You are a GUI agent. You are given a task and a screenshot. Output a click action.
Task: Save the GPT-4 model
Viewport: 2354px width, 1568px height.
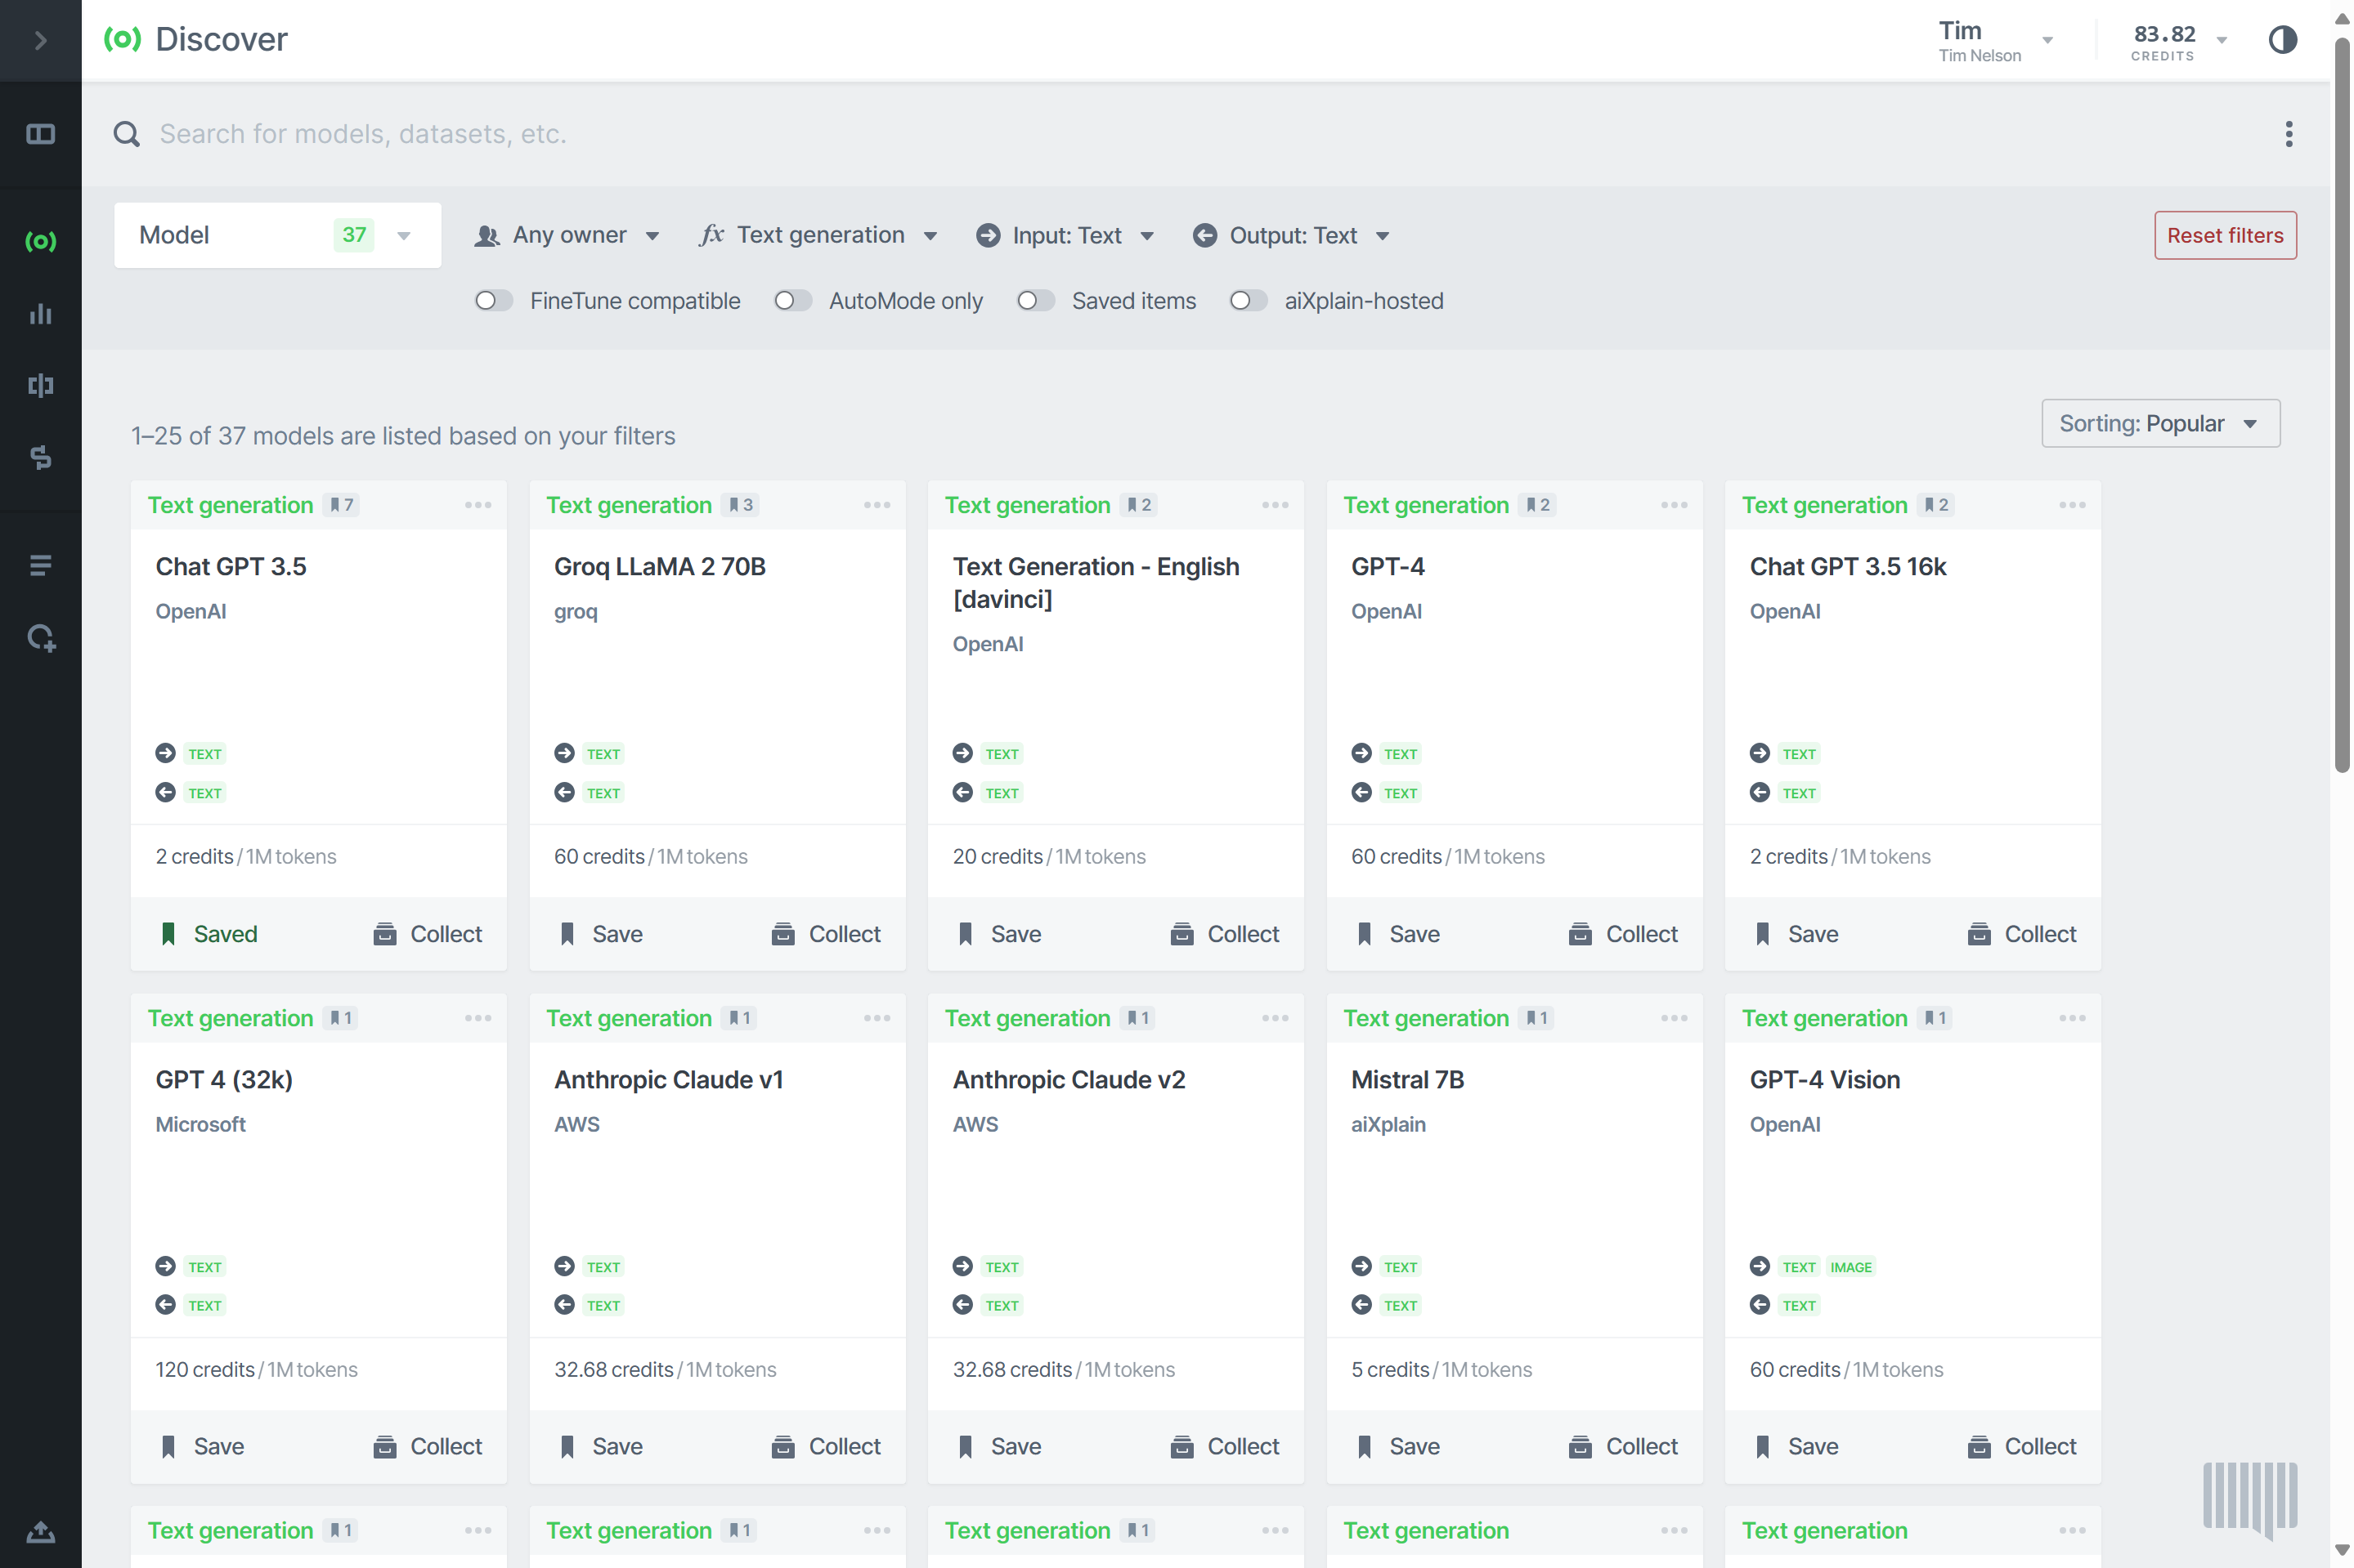coord(1399,934)
